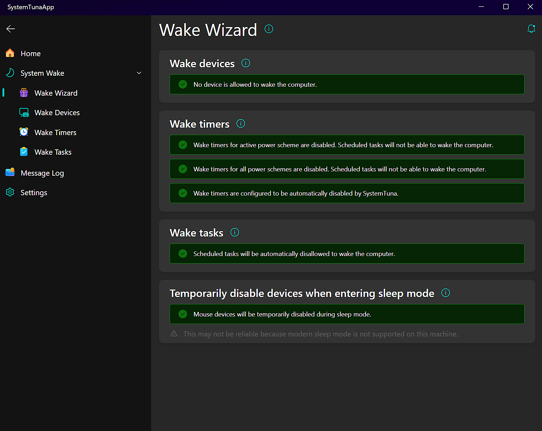Click the active power scheme wake timers status
This screenshot has width=542, height=431.
coord(347,145)
